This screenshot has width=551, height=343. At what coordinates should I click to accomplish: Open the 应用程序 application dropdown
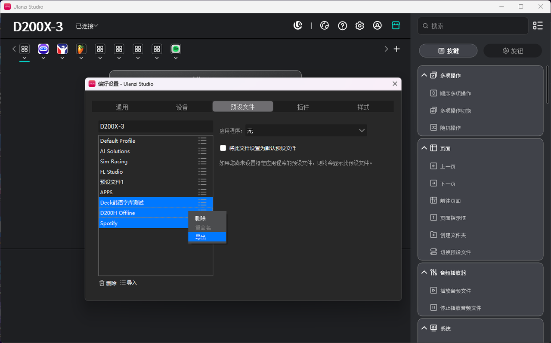coord(306,131)
